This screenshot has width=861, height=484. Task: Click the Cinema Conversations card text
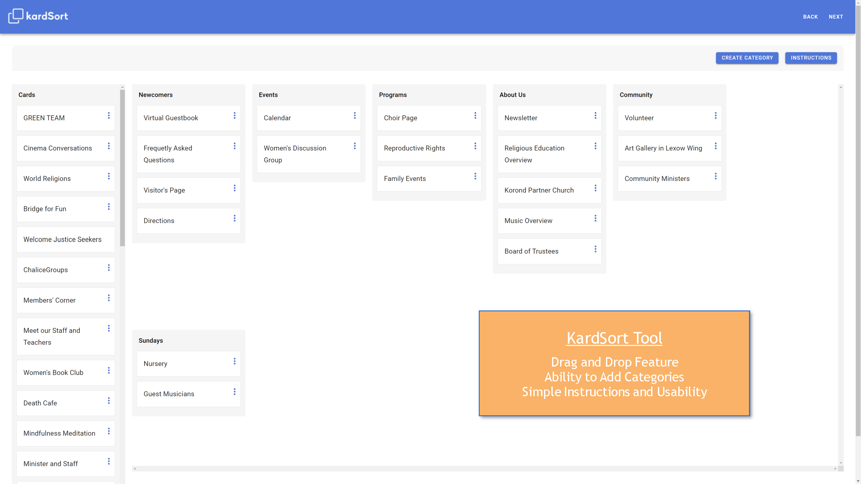pyautogui.click(x=57, y=148)
